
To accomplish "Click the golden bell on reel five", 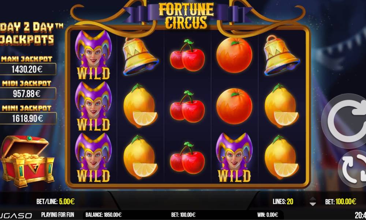I will pos(281,55).
